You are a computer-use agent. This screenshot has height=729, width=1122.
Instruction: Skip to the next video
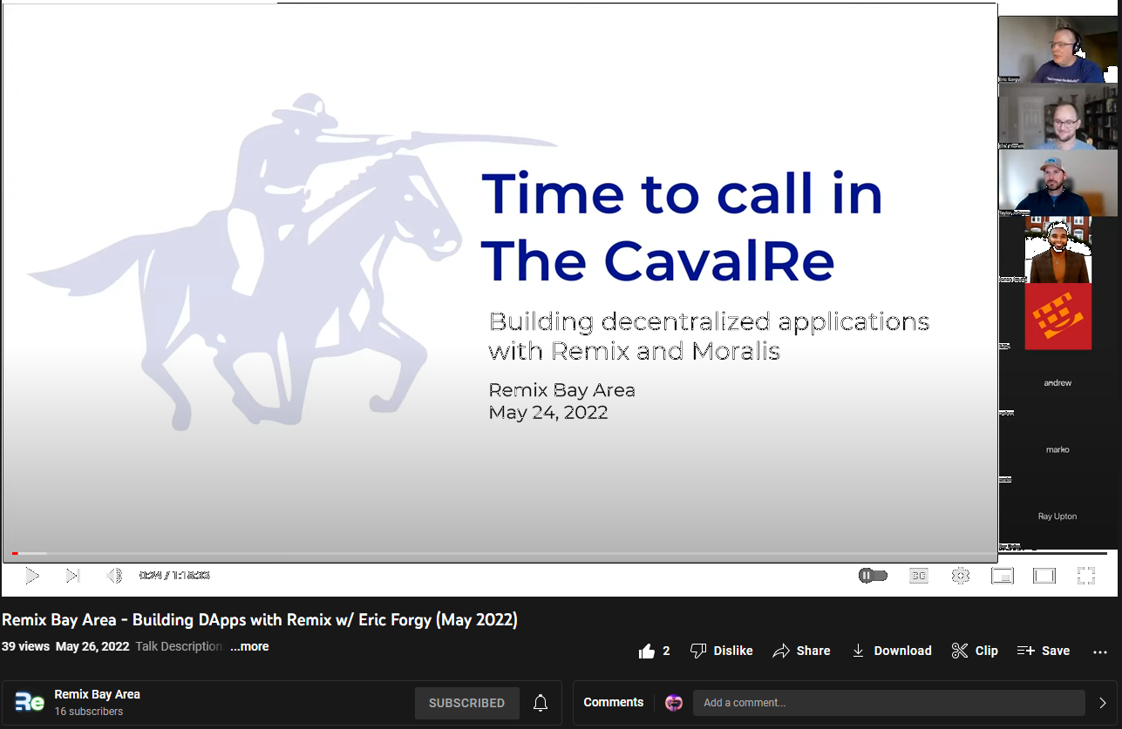pos(73,576)
